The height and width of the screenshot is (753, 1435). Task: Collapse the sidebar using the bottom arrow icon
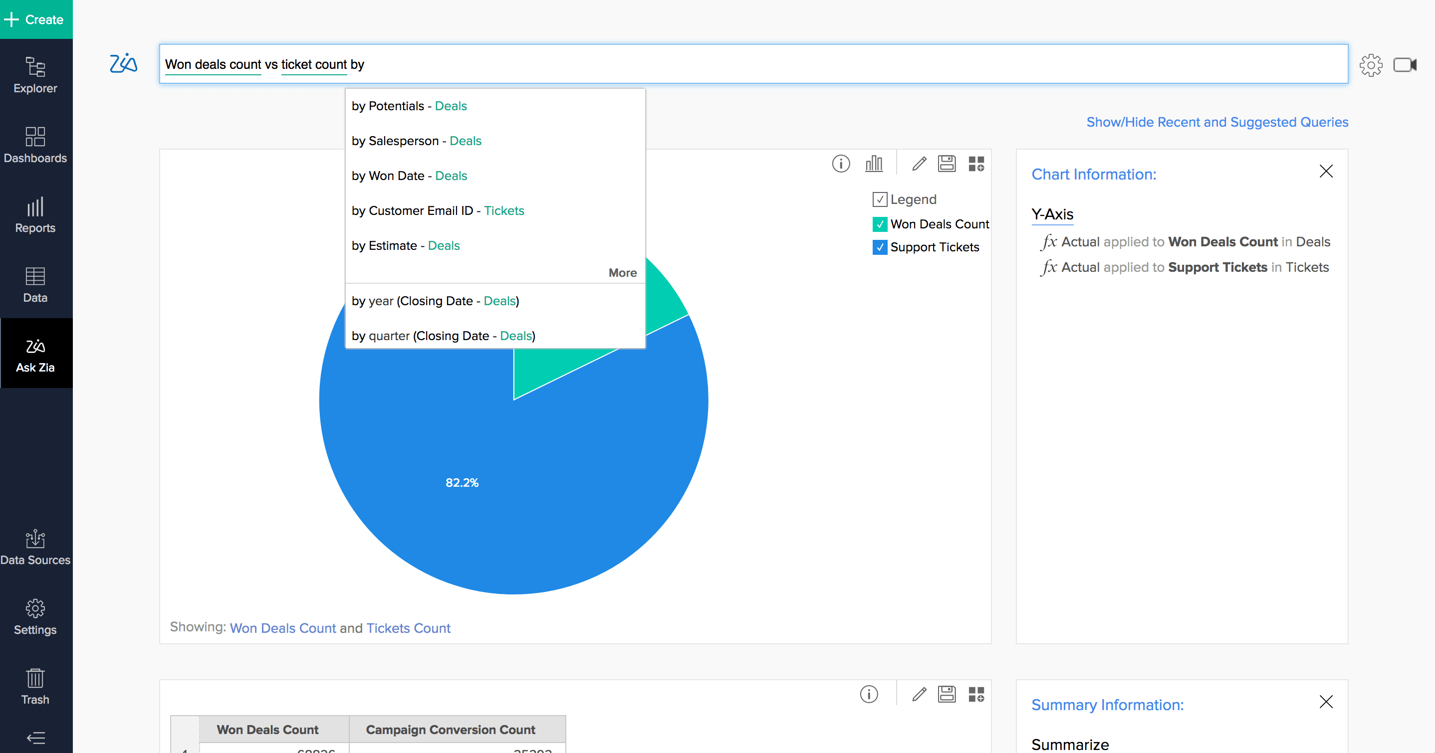coord(35,738)
